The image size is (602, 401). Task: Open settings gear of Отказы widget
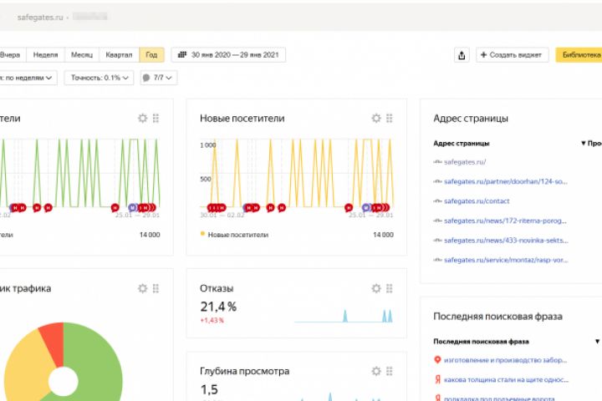[376, 288]
